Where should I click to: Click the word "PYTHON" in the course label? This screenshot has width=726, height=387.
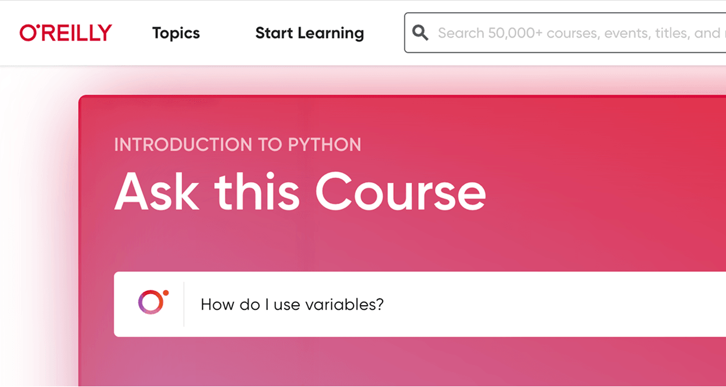pos(325,144)
